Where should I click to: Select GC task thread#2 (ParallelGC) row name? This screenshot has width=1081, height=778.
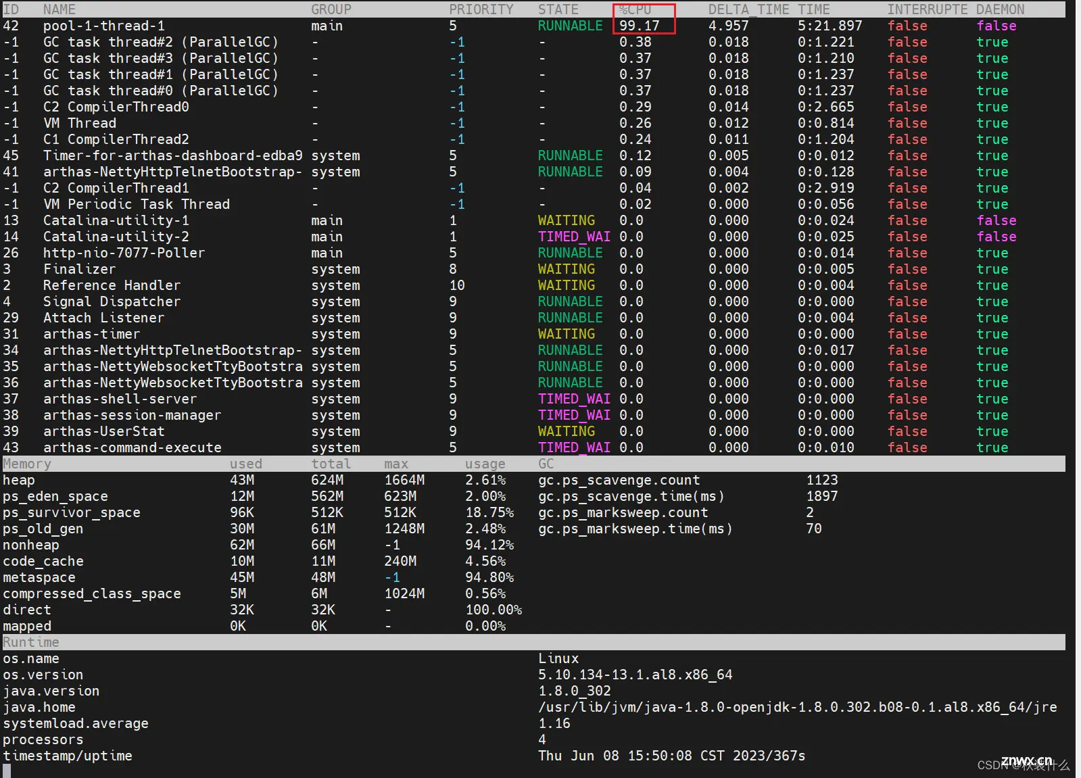(x=161, y=42)
